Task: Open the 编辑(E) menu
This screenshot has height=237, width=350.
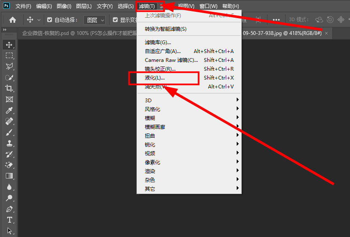Action: pos(44,6)
